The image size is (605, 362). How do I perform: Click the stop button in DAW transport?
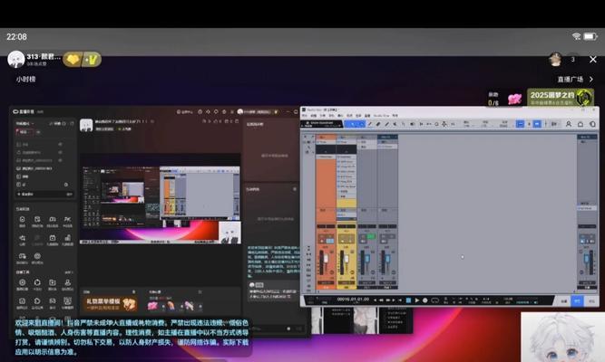[x=408, y=300]
